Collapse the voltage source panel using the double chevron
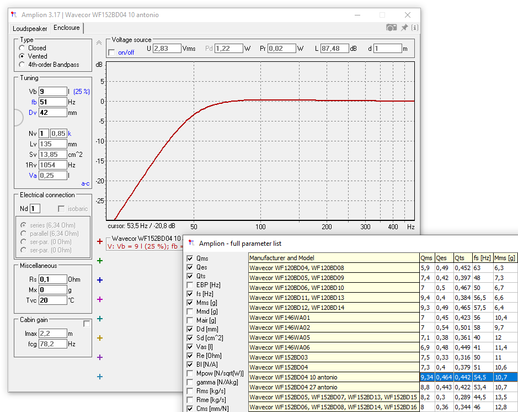The height and width of the screenshot is (412, 518). [x=99, y=43]
